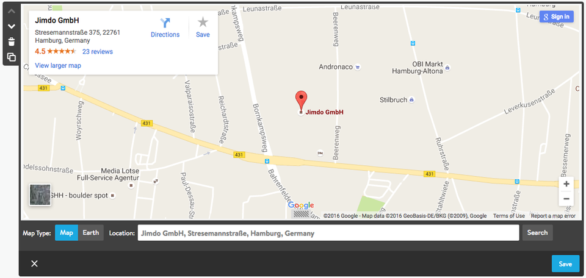Click the OBI Markt shopping icon

coord(447,68)
